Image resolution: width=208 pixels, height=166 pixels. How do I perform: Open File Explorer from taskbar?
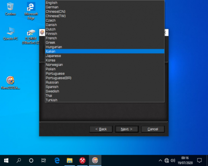coord(70,161)
